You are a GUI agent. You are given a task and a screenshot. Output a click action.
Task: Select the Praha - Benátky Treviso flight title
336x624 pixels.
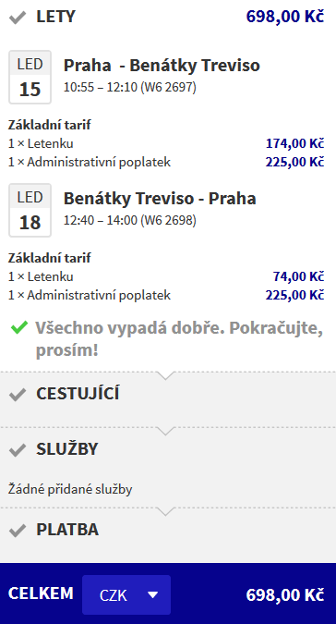click(x=162, y=66)
